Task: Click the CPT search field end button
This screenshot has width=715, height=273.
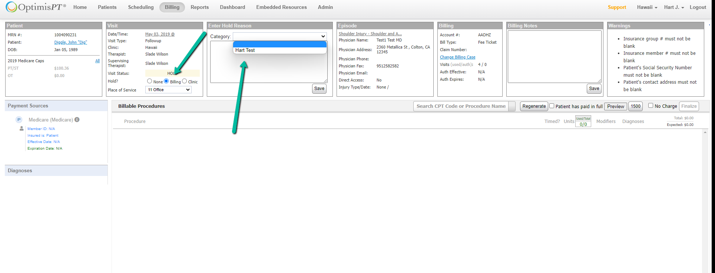Action: tap(512, 106)
